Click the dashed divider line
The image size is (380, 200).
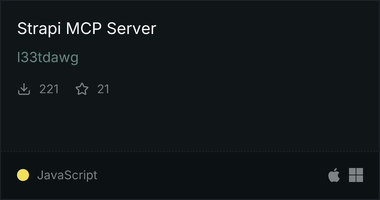[x=190, y=152]
